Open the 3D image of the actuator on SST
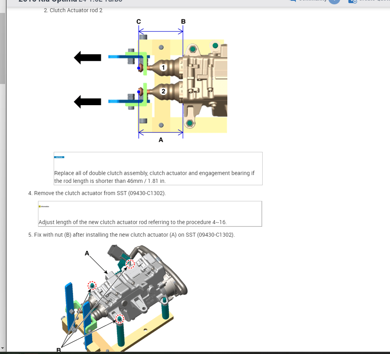Screen dimensions: 390x354 tap(123, 298)
